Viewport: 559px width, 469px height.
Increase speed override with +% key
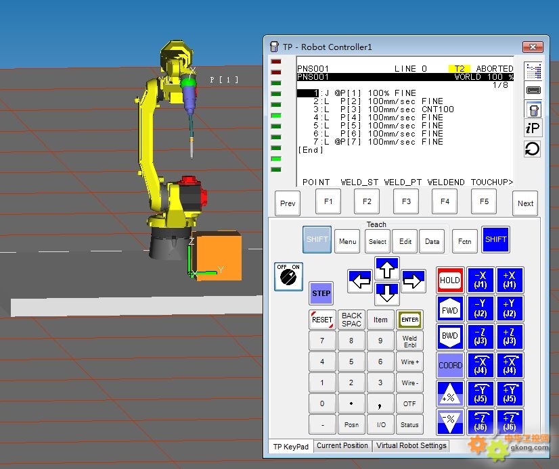pyautogui.click(x=450, y=394)
